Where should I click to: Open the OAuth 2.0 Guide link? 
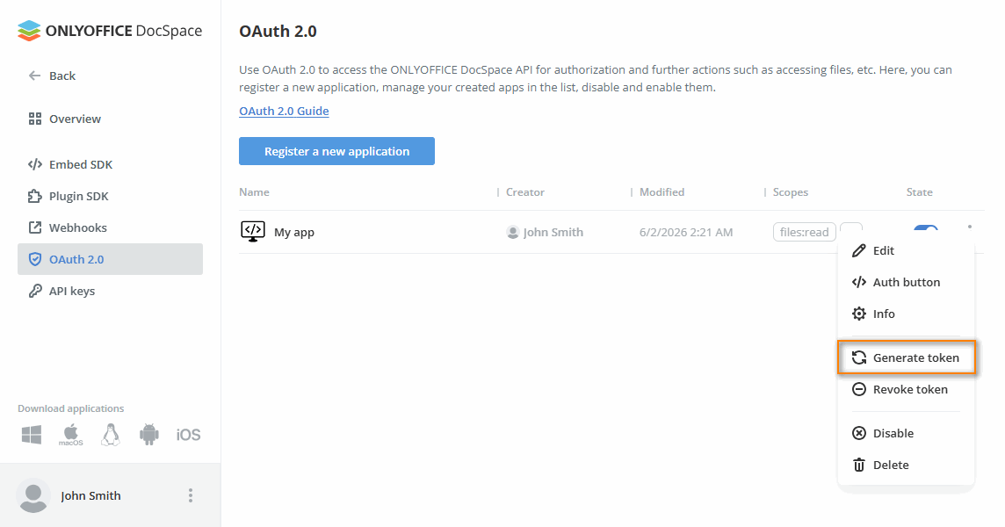(x=284, y=111)
